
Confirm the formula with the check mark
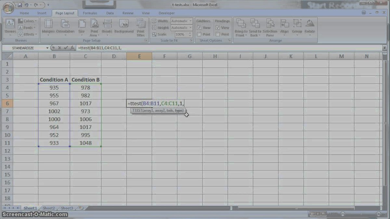click(66, 48)
